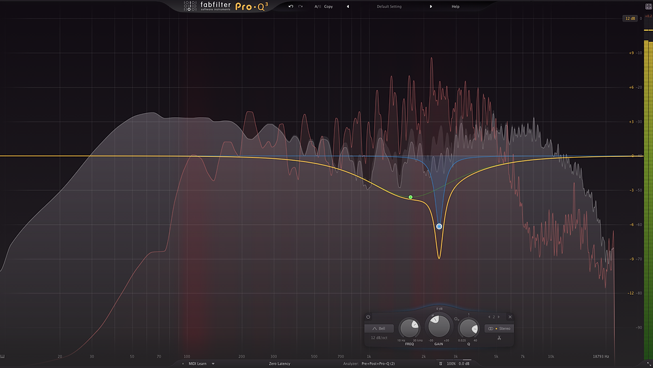Viewport: 653px width, 368px height.
Task: Click the 0 dB gain readout
Action: 439,309
